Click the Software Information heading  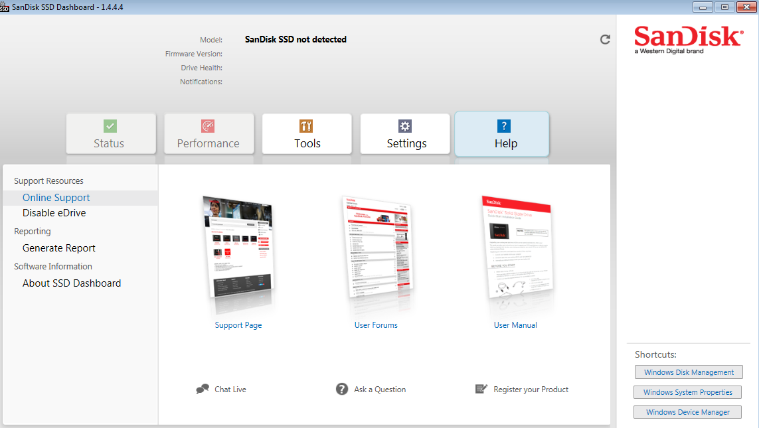coord(52,267)
